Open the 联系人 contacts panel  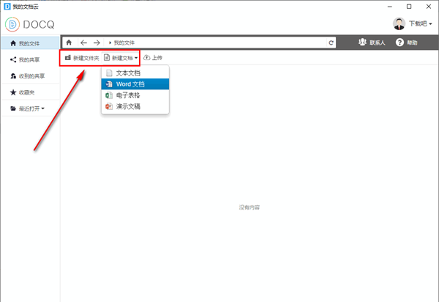[x=372, y=43]
